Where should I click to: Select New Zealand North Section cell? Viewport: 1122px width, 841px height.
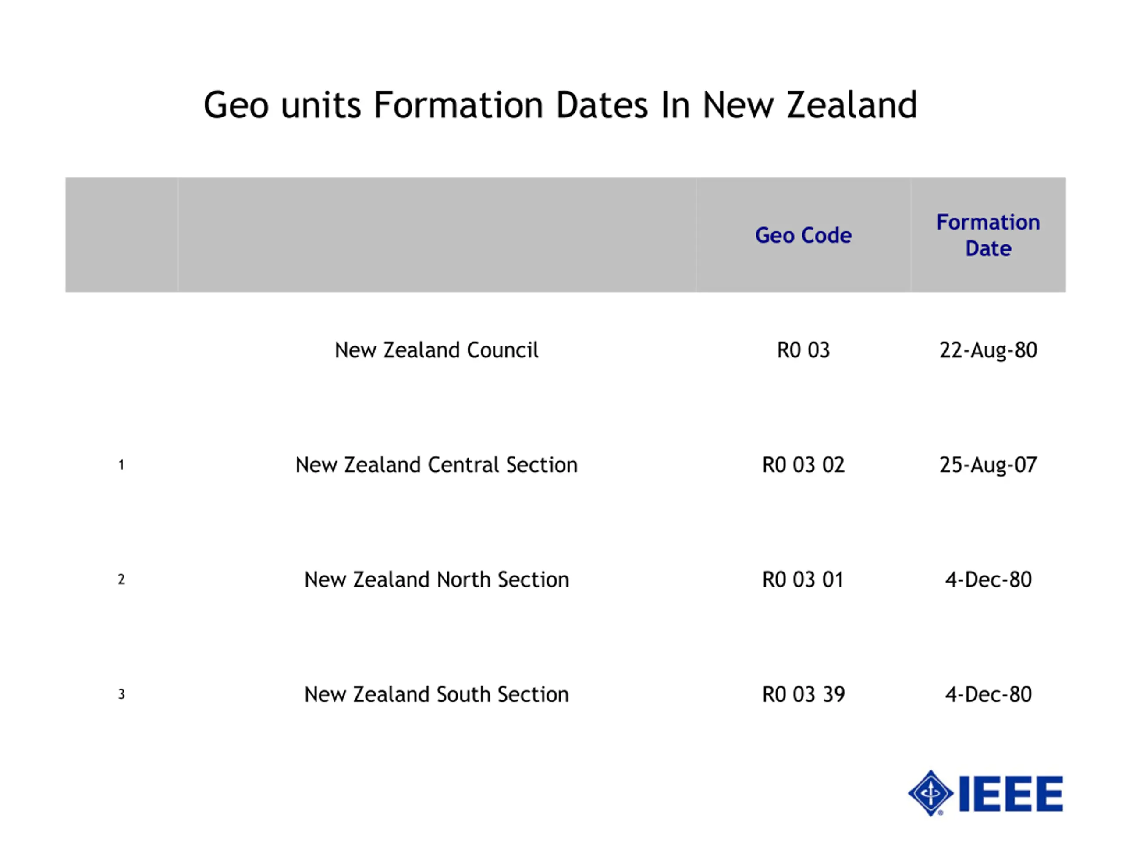click(x=437, y=580)
